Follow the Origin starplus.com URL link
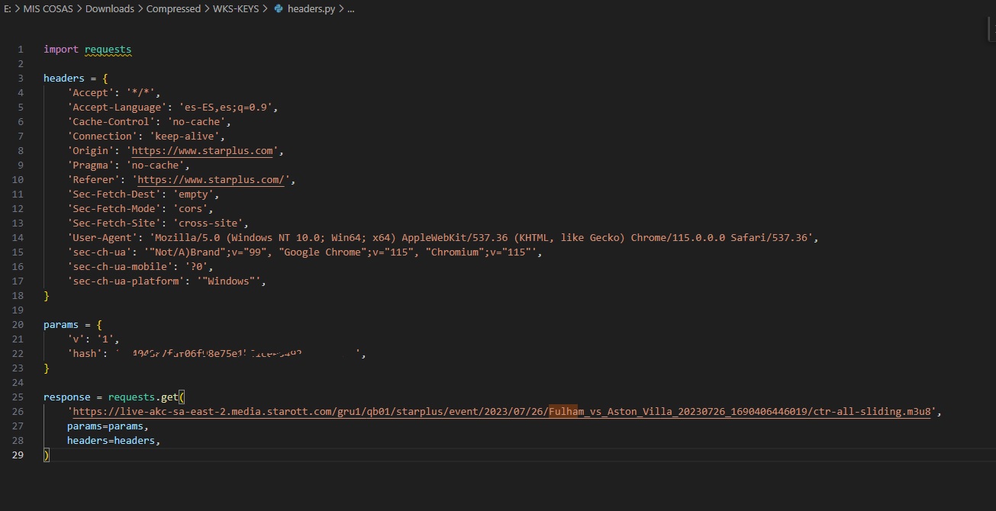 (x=202, y=151)
